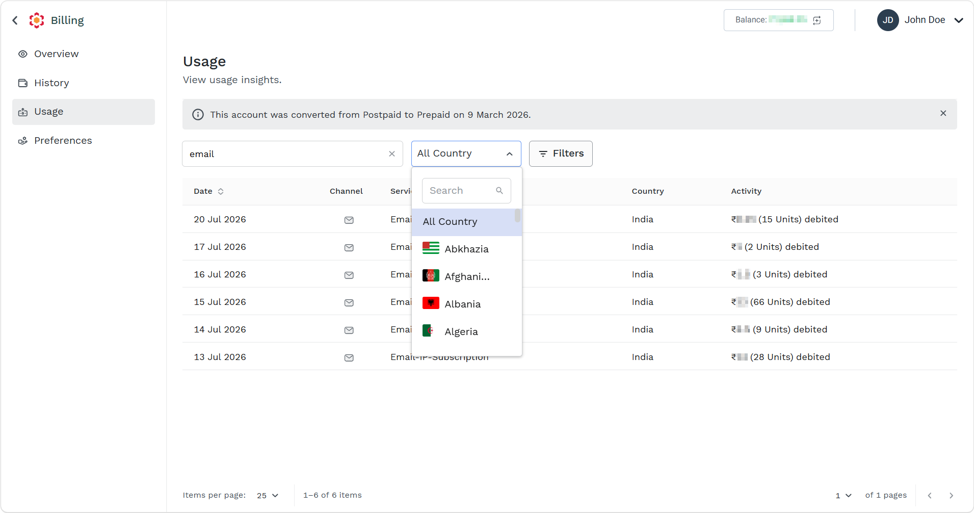Click the Billing logo icon
This screenshot has height=513, width=974.
[x=37, y=20]
